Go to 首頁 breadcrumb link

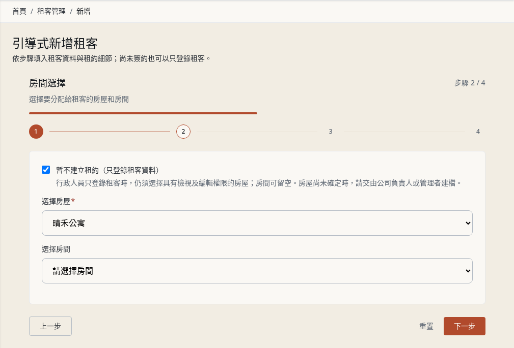click(x=19, y=12)
